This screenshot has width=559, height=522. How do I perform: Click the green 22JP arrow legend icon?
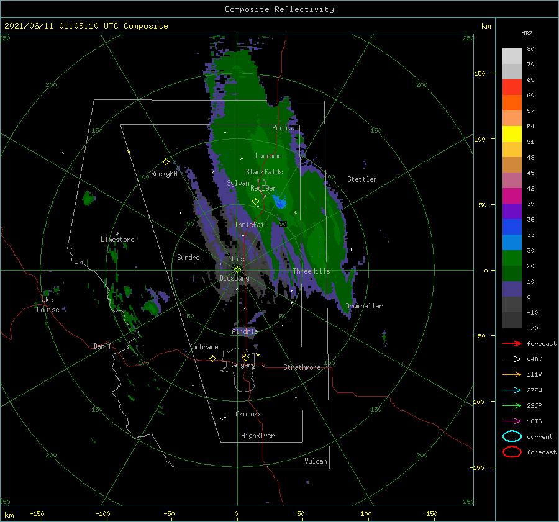512,405
